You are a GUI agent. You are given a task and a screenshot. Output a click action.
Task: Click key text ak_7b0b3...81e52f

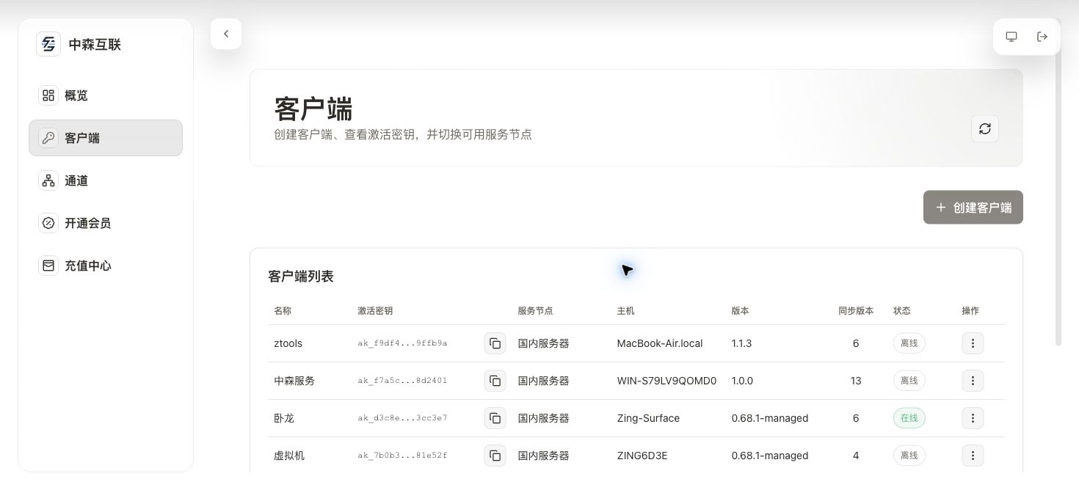402,456
